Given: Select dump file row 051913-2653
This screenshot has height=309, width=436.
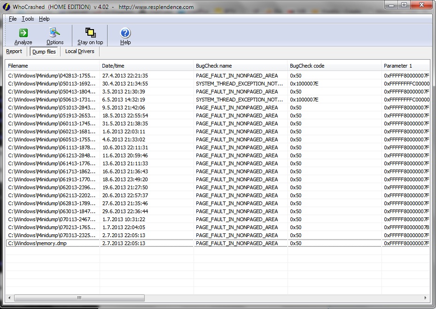Looking at the screenshot, I should (x=218, y=116).
